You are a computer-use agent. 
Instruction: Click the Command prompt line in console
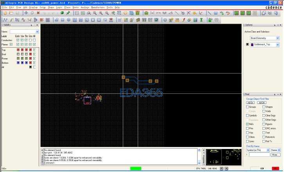(49, 163)
